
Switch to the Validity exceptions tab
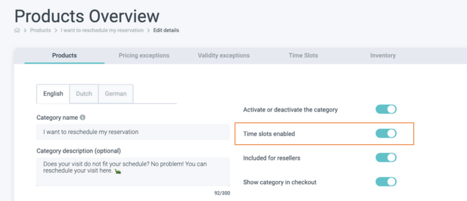coord(224,56)
